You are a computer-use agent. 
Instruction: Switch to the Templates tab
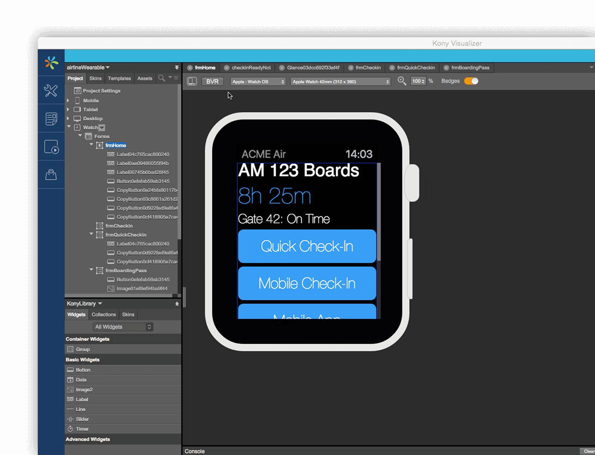point(119,78)
